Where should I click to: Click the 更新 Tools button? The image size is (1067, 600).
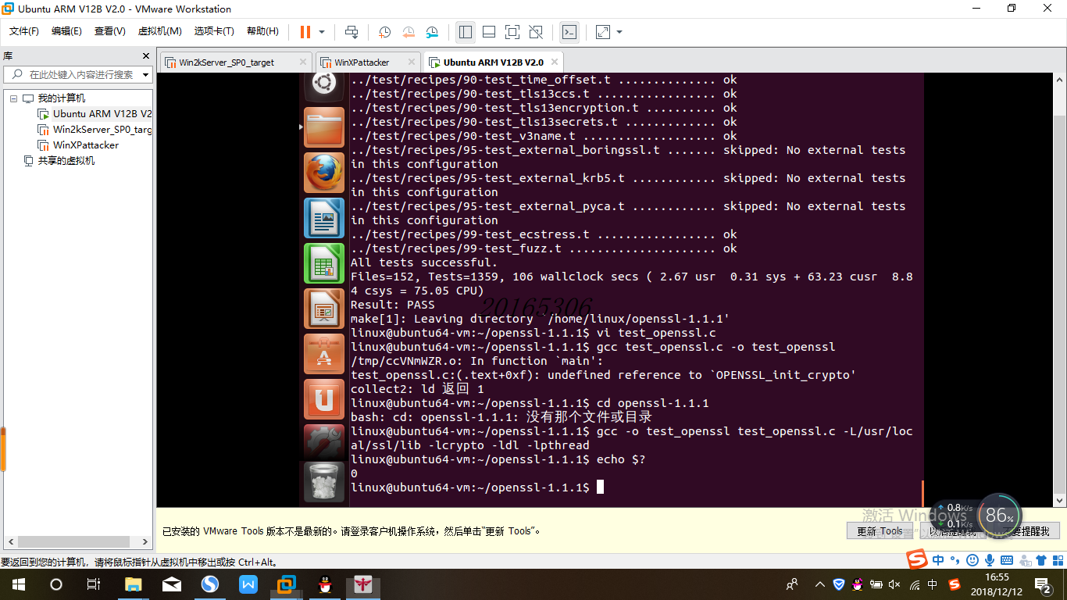pos(880,531)
